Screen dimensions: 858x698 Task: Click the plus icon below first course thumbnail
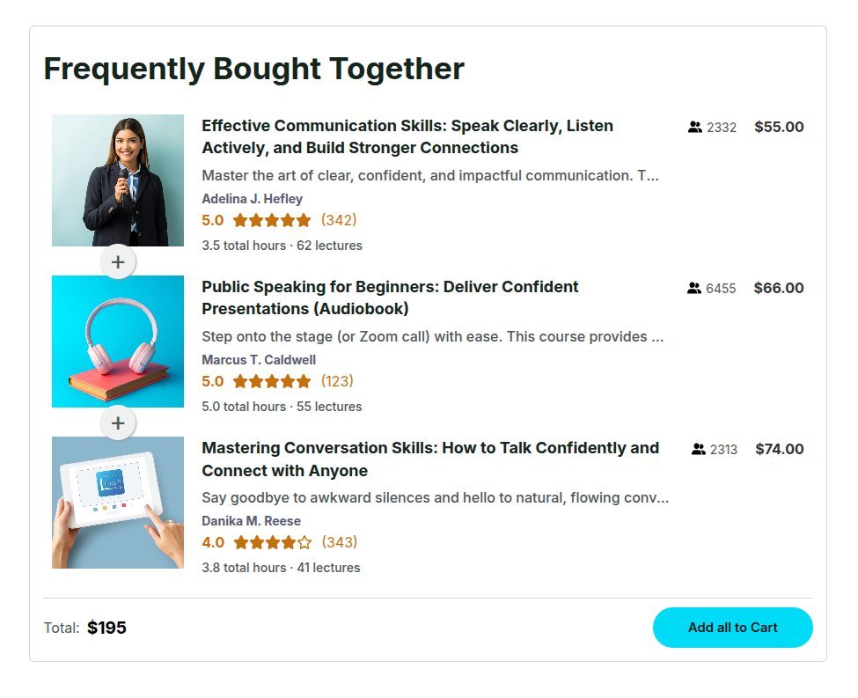[118, 261]
